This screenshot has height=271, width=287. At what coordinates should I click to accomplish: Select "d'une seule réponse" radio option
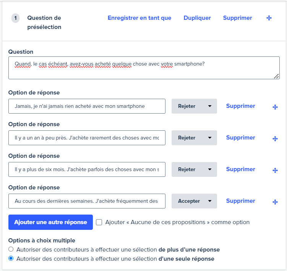pyautogui.click(x=11, y=259)
